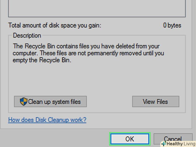The height and width of the screenshot is (147, 196).
Task: Click the Healthy Living plus logo icon
Action: 163,144
